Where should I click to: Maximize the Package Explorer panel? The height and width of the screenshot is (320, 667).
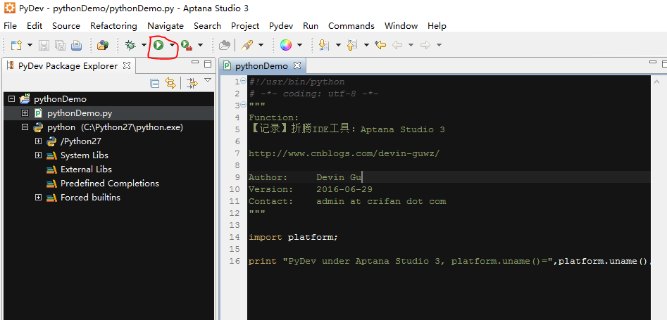click(x=208, y=64)
